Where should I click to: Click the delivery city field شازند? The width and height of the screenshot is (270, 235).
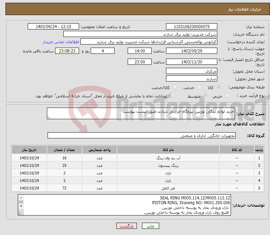click(192, 79)
